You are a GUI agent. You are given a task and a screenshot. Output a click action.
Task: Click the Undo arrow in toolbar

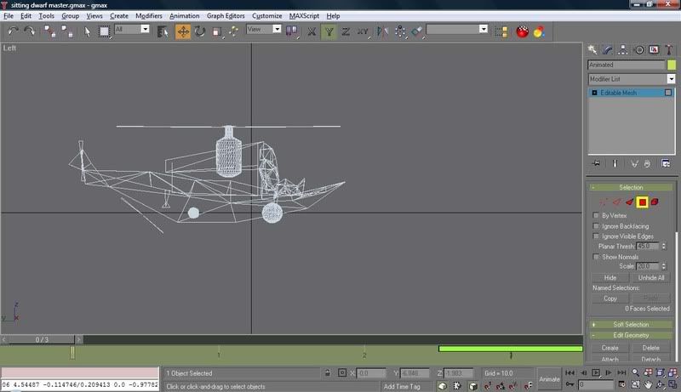pos(13,31)
